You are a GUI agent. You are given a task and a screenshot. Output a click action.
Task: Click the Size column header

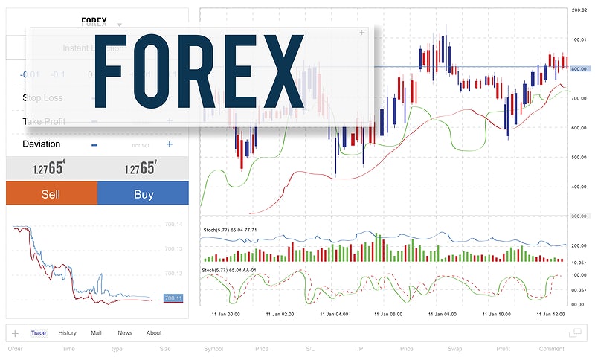tap(165, 349)
